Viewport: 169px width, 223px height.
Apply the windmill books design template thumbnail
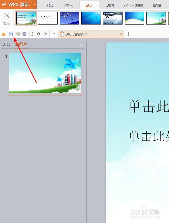click(x=26, y=18)
